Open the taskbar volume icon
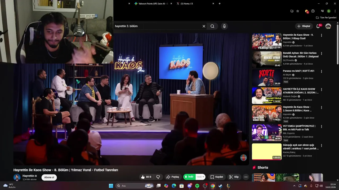This screenshot has height=190, width=339. point(321,186)
